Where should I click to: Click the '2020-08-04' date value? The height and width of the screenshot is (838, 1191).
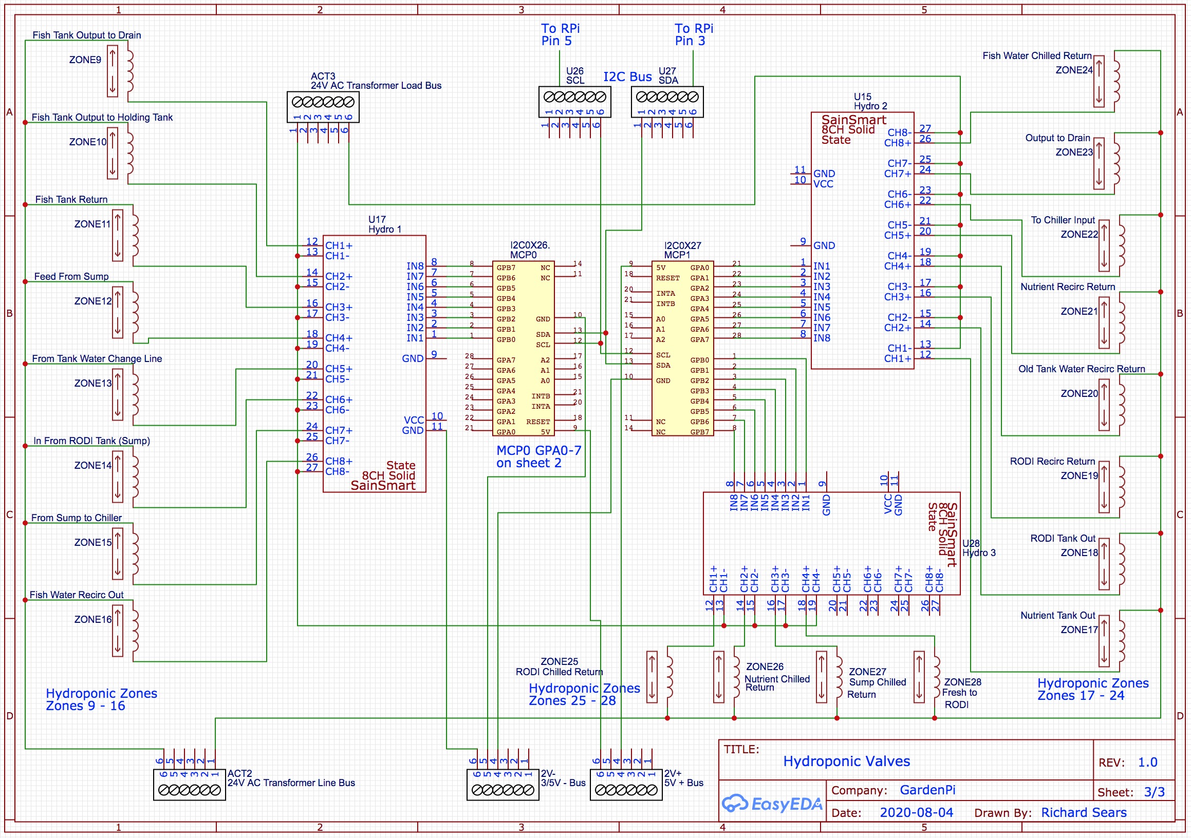point(917,813)
